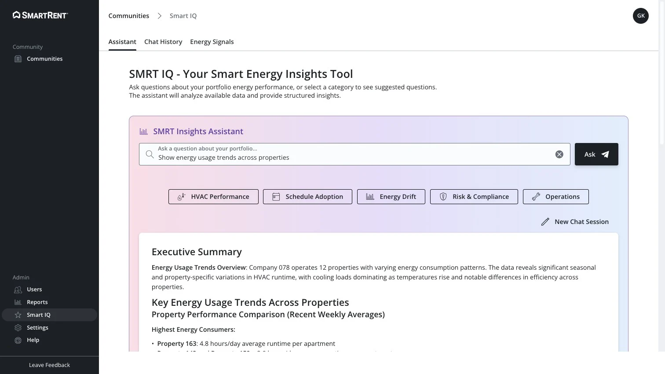Open Communities in the sidebar
This screenshot has width=665, height=374.
pos(44,59)
